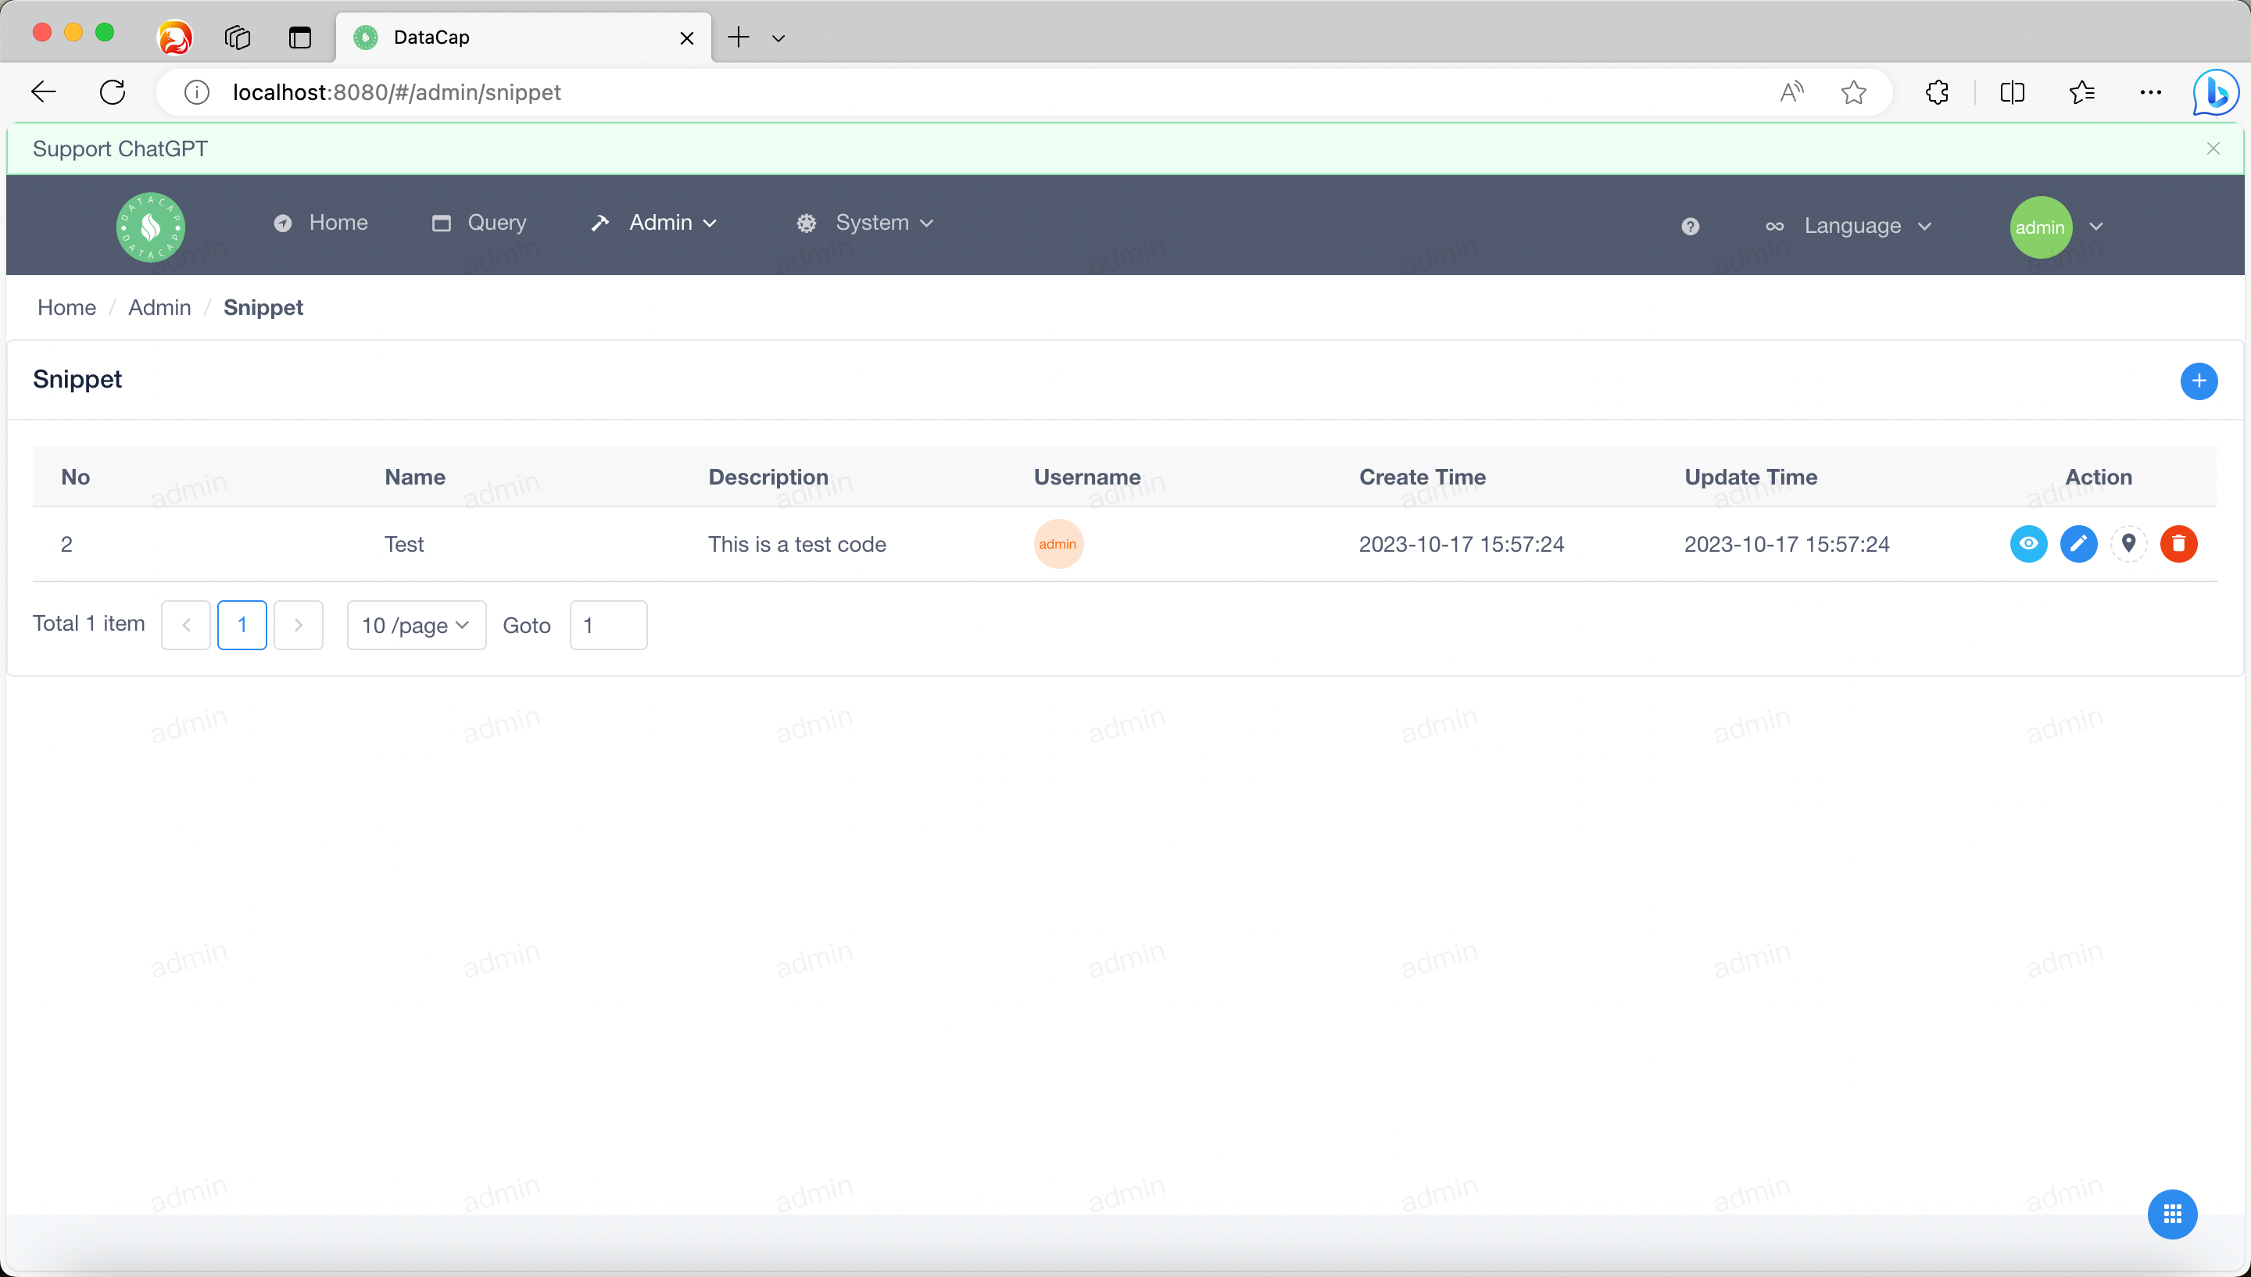The height and width of the screenshot is (1277, 2251).
Task: Reload the current page
Action: point(113,92)
